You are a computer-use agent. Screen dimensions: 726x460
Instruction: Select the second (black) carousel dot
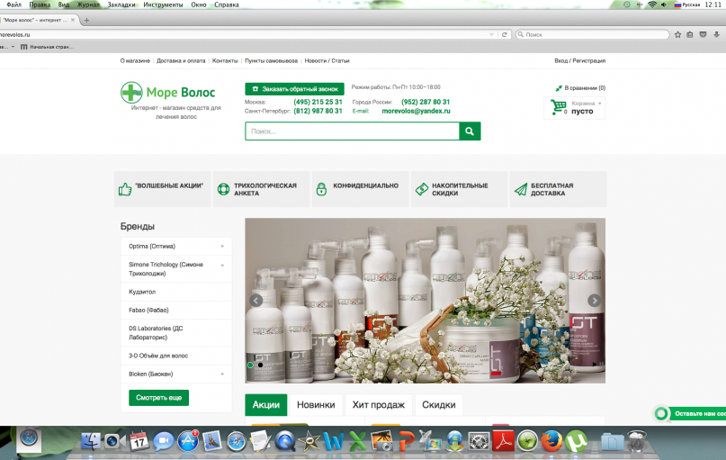(260, 365)
